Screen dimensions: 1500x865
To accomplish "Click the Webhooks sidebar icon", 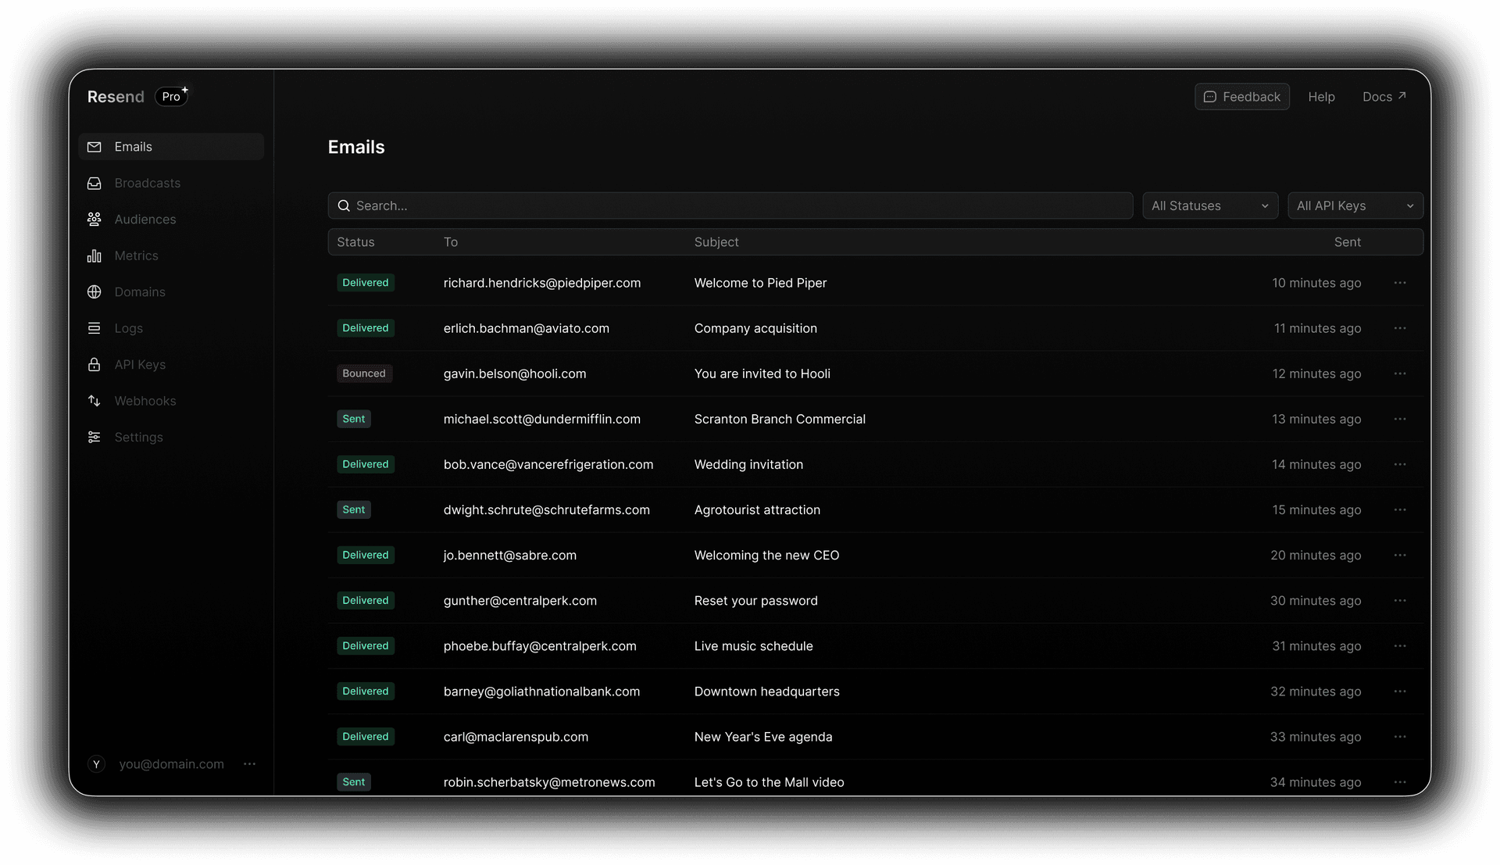I will click(x=95, y=400).
